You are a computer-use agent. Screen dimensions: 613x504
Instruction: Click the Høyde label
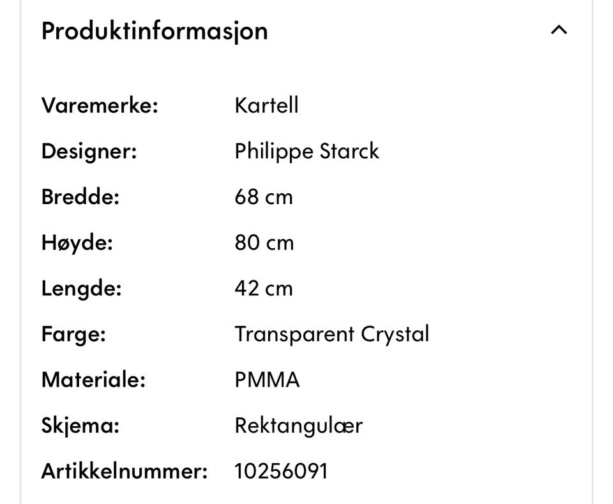(x=77, y=244)
